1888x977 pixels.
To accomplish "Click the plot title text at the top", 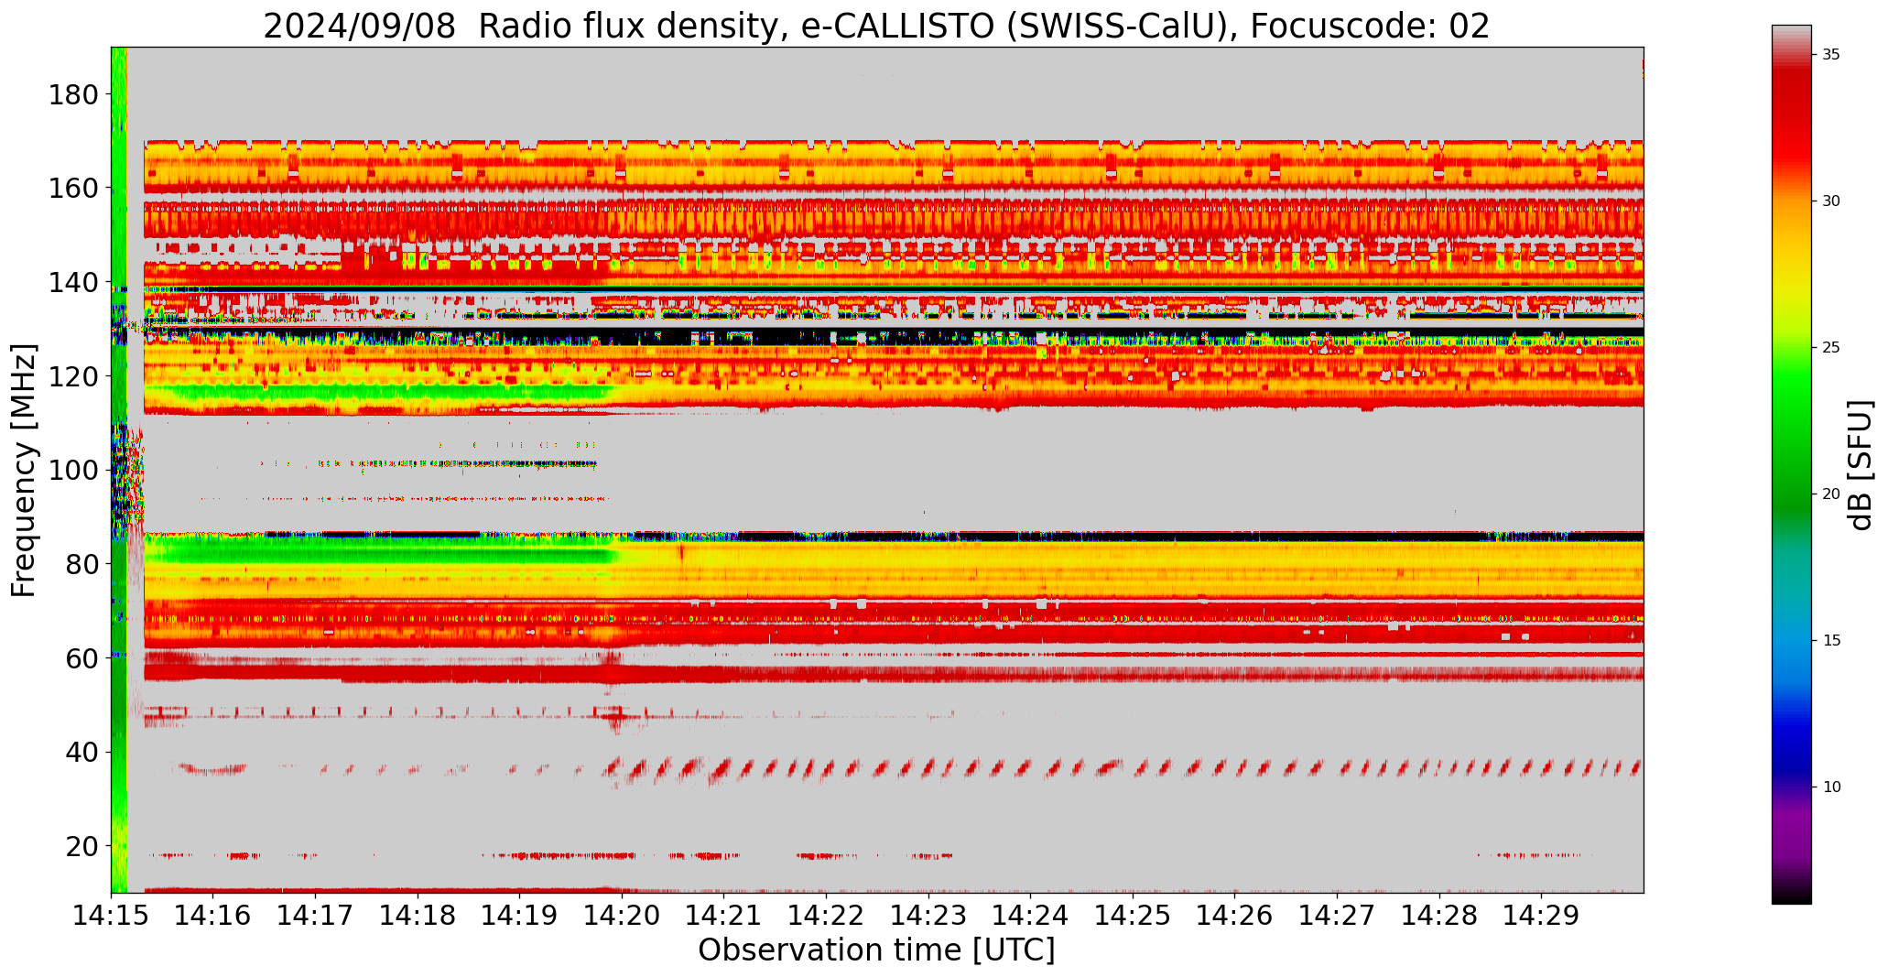I will click(x=876, y=26).
